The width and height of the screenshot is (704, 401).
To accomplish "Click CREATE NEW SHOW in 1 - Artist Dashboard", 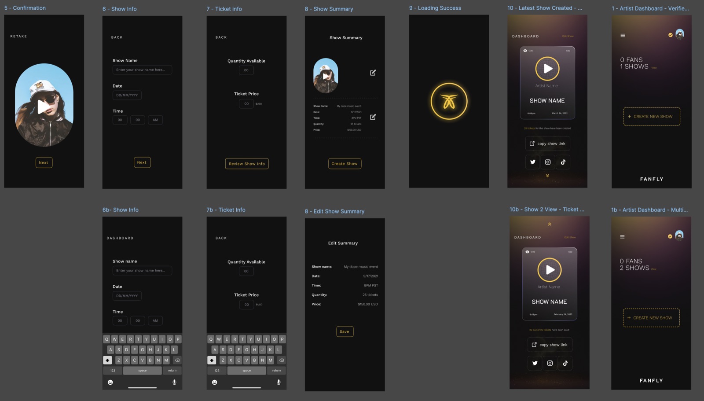I will 652,117.
